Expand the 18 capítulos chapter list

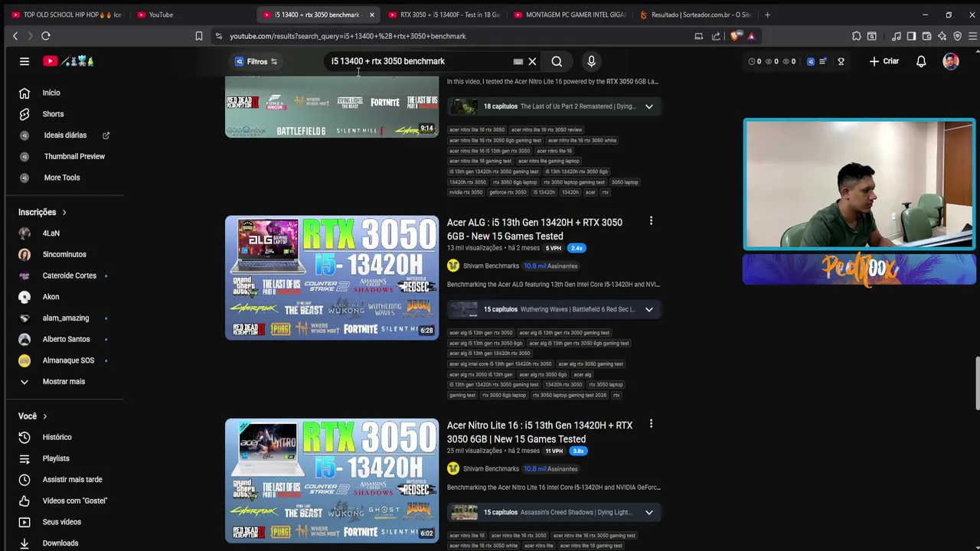pos(648,106)
